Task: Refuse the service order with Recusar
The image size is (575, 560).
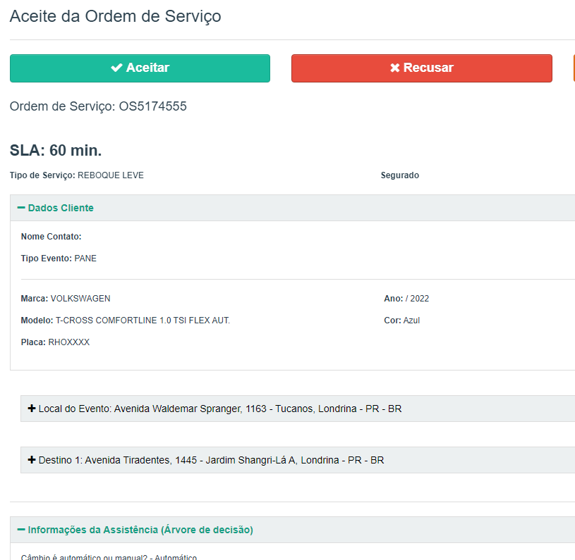Action: pos(422,68)
